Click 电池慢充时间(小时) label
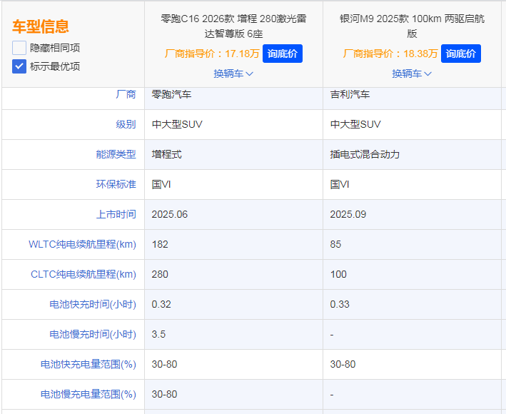The width and height of the screenshot is (506, 414). tap(92, 334)
